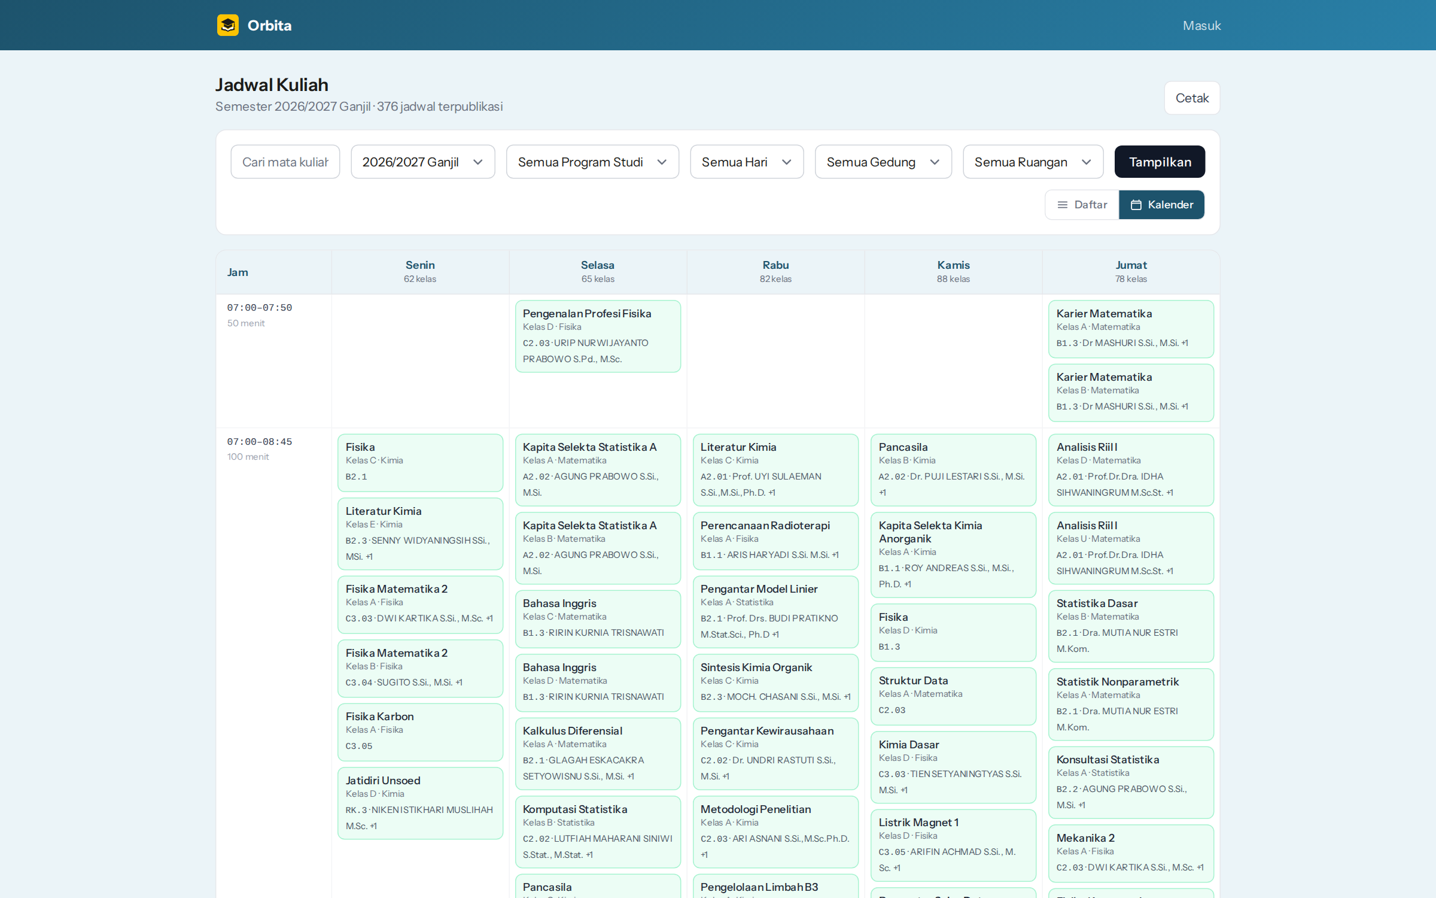
Task: Select the Jumat column header
Action: click(x=1131, y=271)
